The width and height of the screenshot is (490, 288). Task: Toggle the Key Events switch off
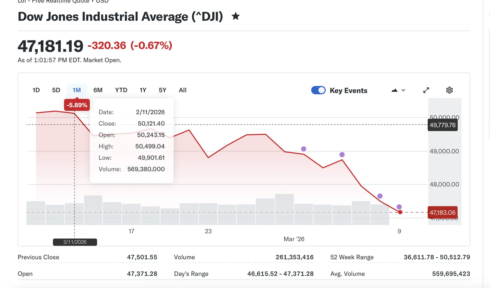(318, 90)
